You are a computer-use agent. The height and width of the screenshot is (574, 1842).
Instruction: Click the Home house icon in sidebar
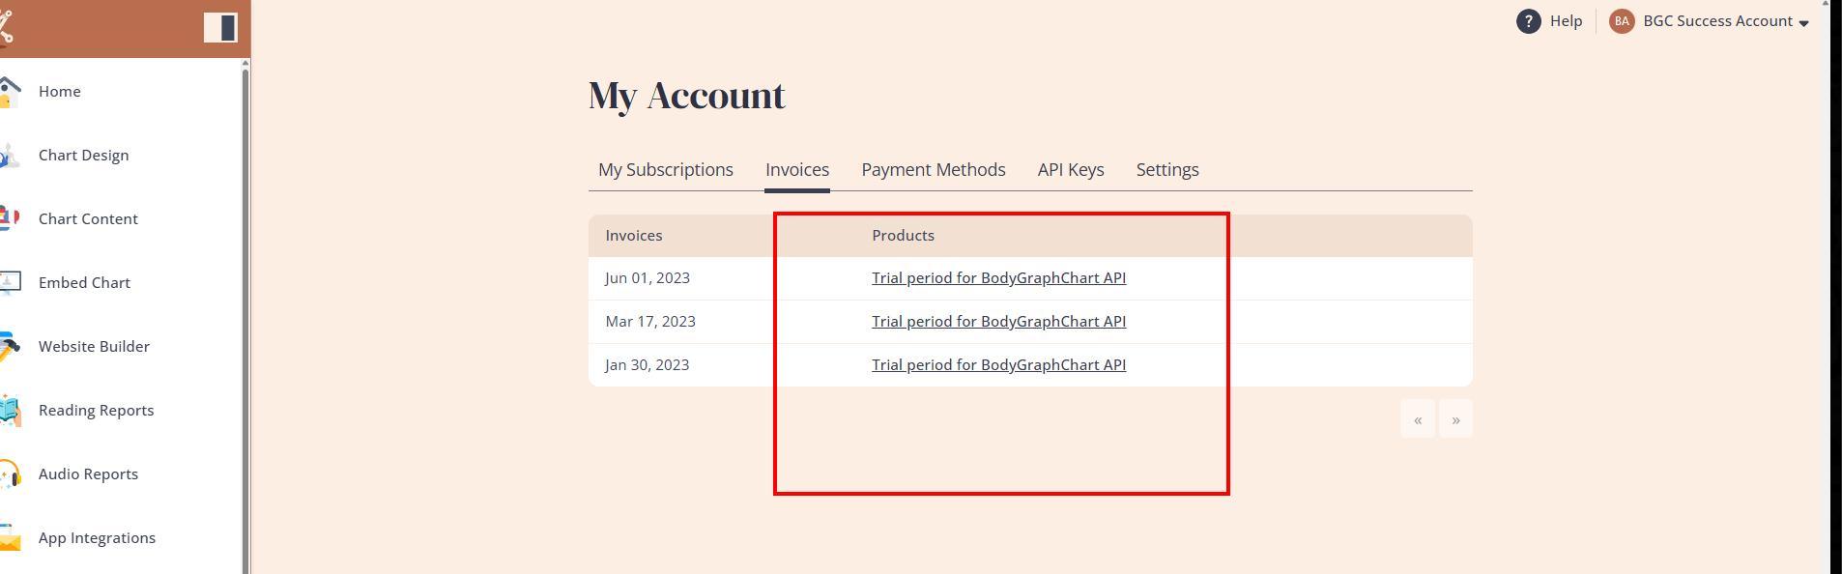pos(10,92)
